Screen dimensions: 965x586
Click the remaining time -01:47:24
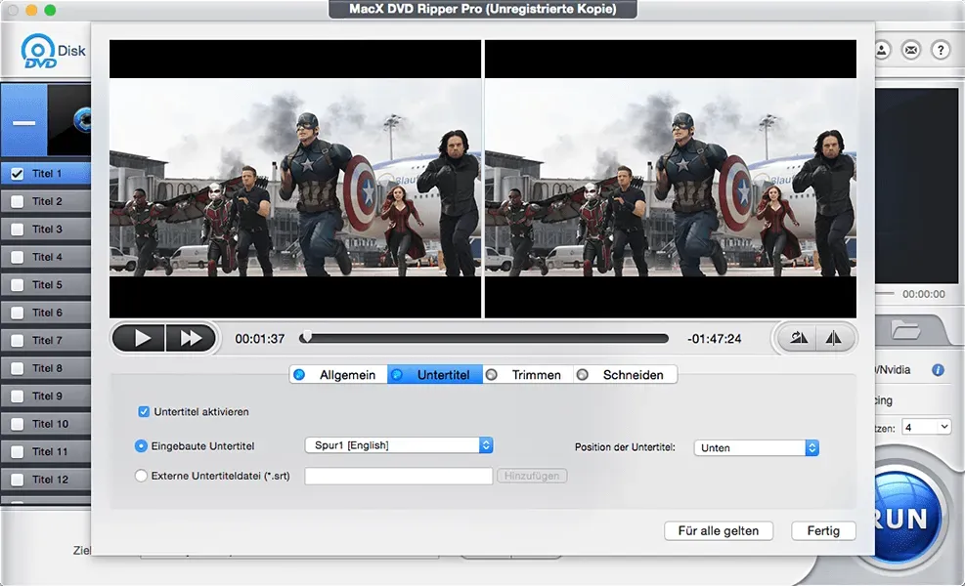[x=715, y=339]
